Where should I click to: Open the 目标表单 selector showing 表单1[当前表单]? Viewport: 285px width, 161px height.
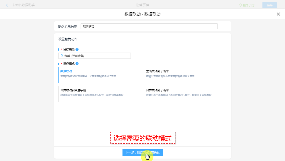95,56
